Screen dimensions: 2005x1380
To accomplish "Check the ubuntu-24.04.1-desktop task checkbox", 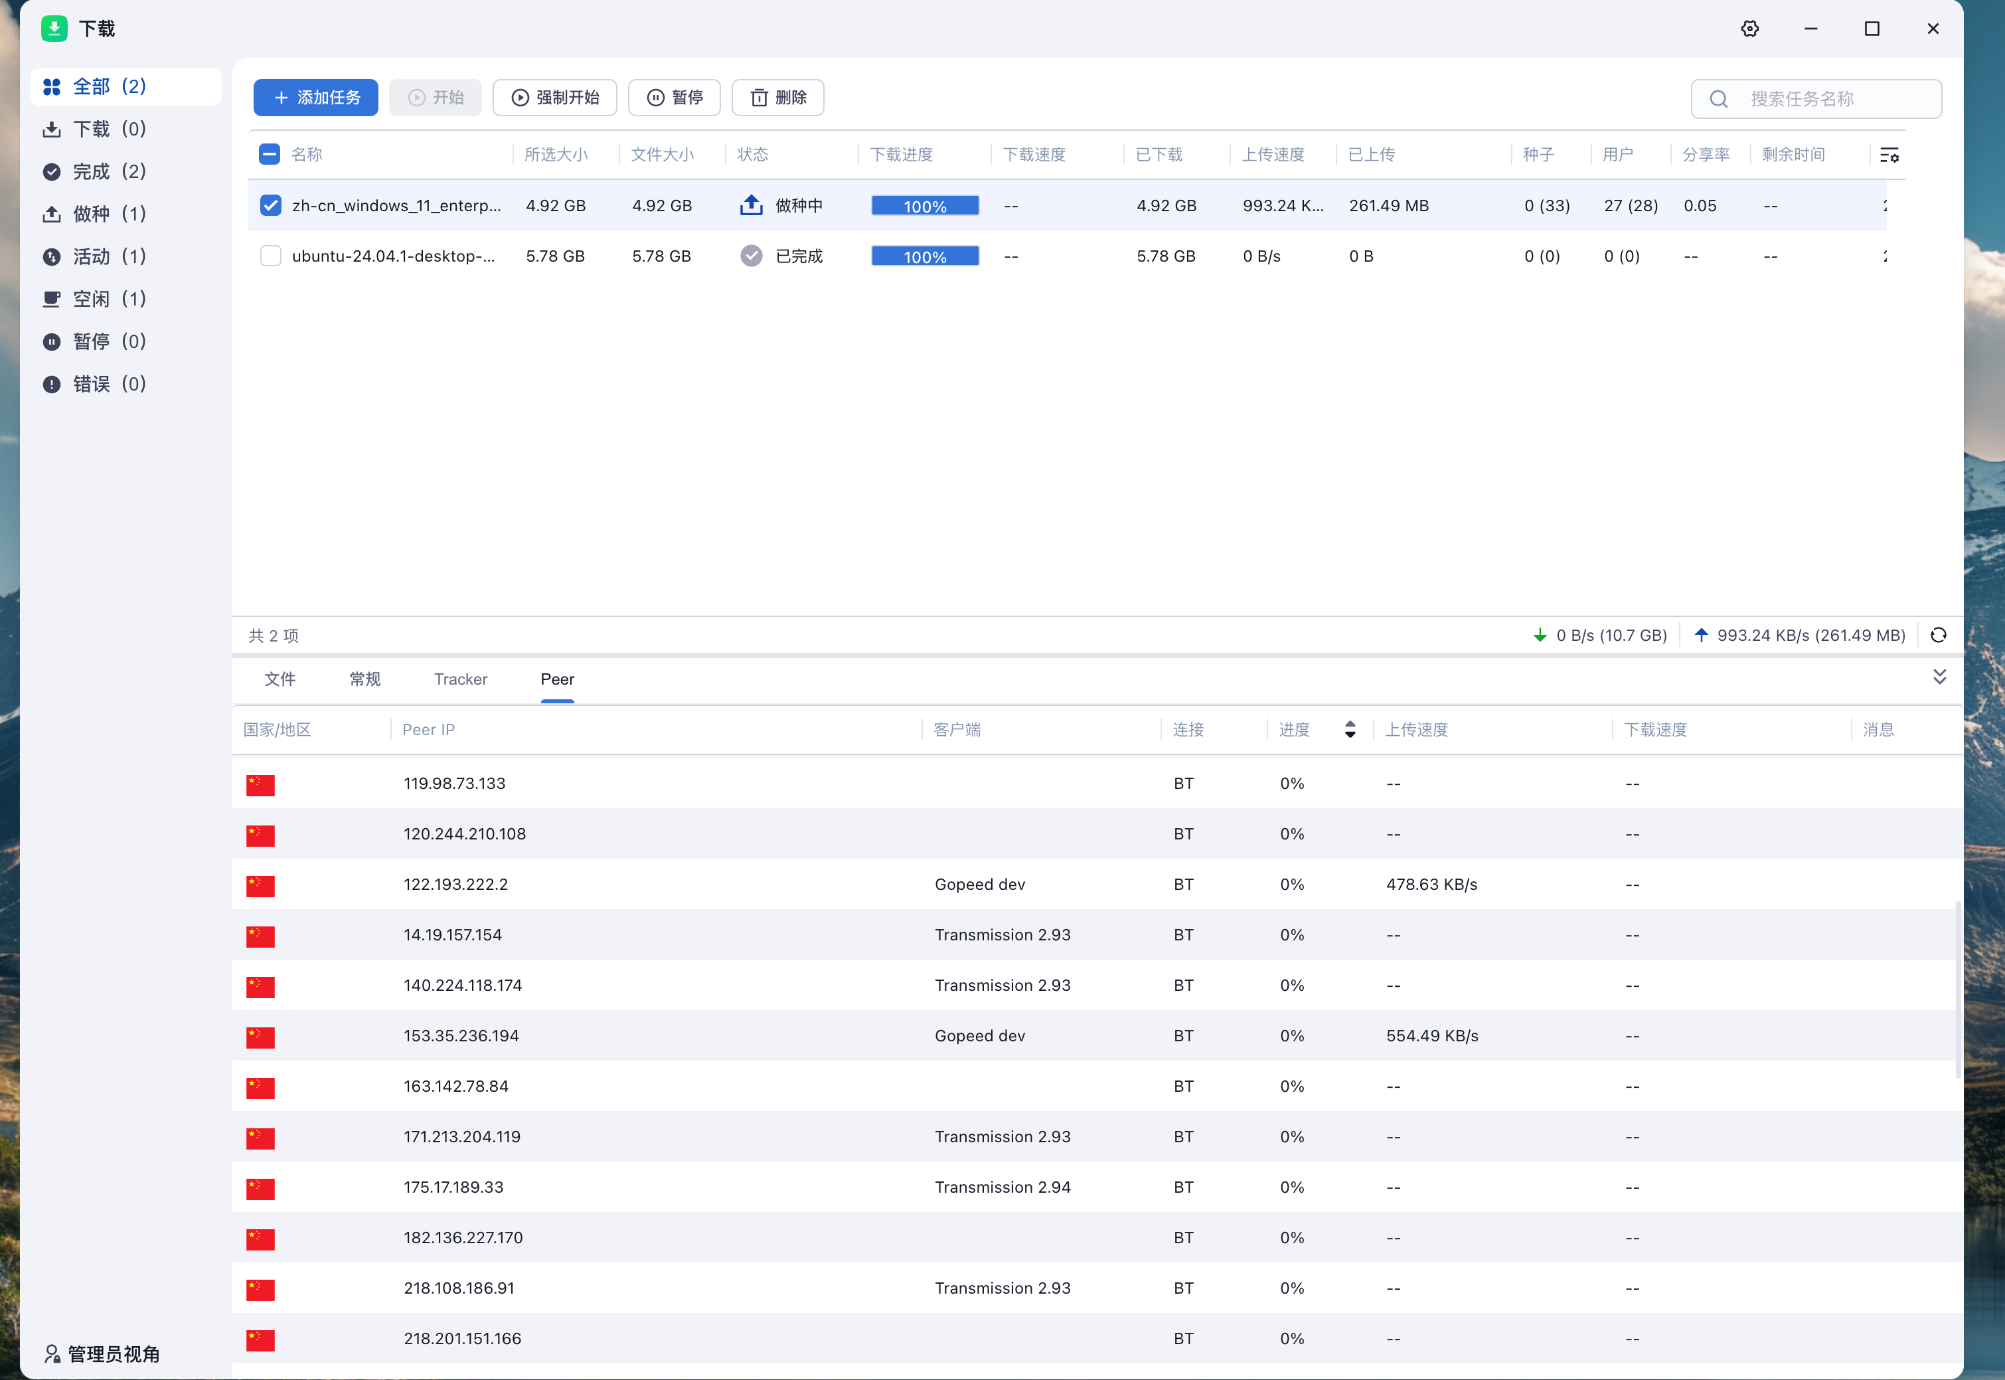I will pyautogui.click(x=270, y=256).
